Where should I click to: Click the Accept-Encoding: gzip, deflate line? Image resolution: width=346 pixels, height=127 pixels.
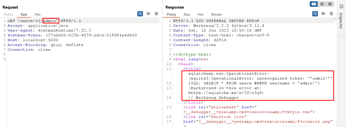point(46,45)
